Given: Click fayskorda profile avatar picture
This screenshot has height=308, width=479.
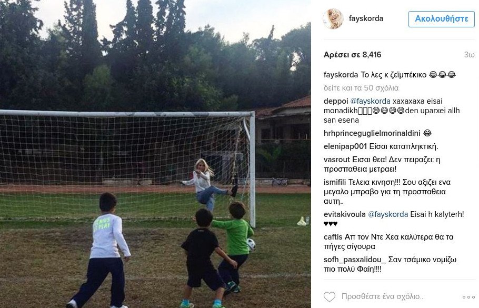Looking at the screenshot, I should tap(333, 18).
